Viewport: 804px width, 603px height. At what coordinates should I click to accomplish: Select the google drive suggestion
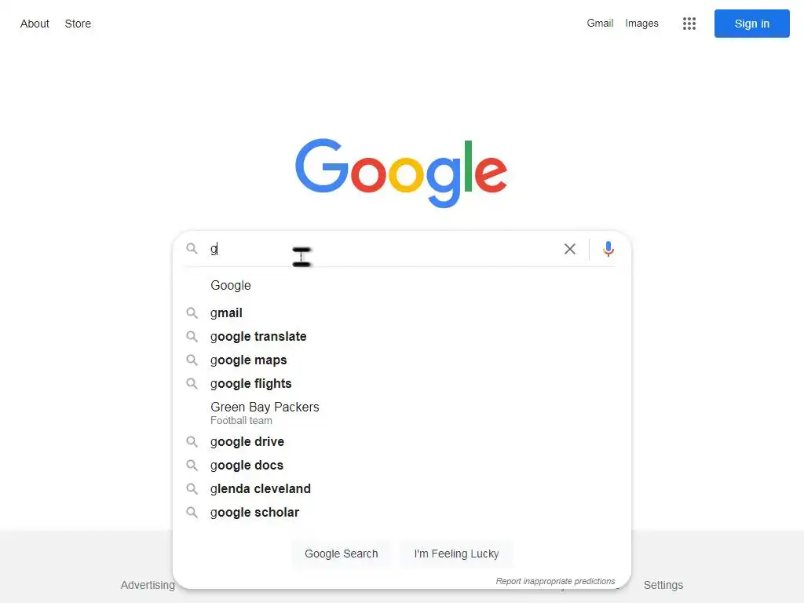[x=247, y=441]
